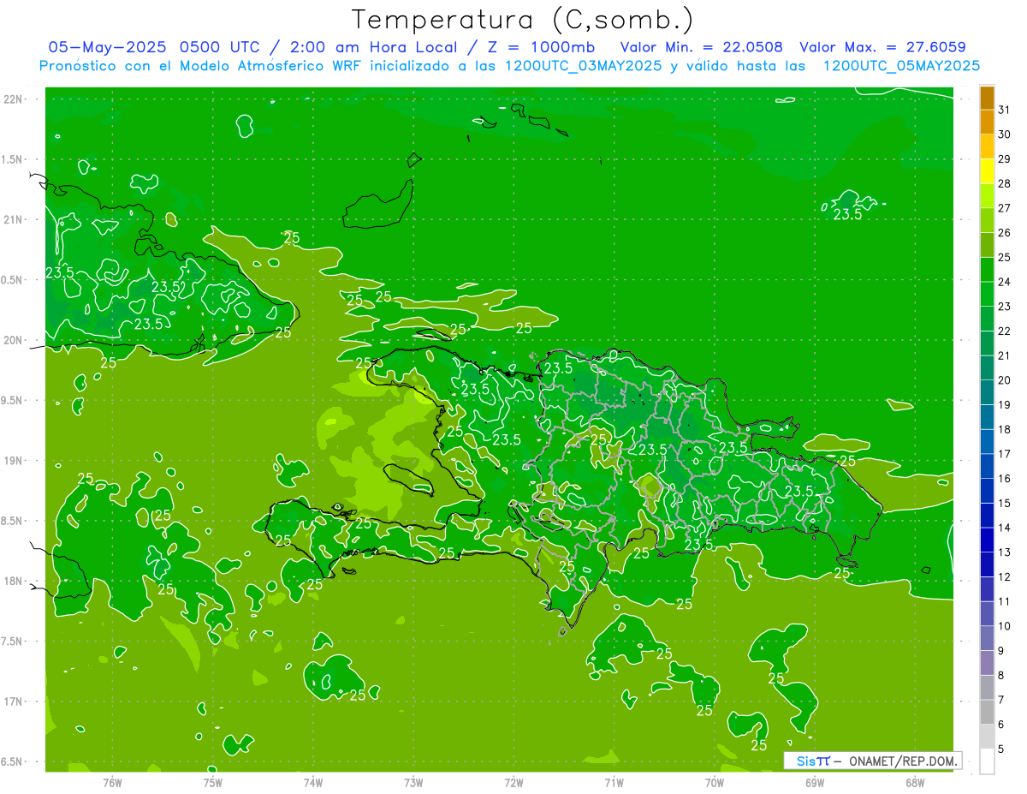Click color bar label '7'
The width and height of the screenshot is (1027, 794).
point(1000,700)
